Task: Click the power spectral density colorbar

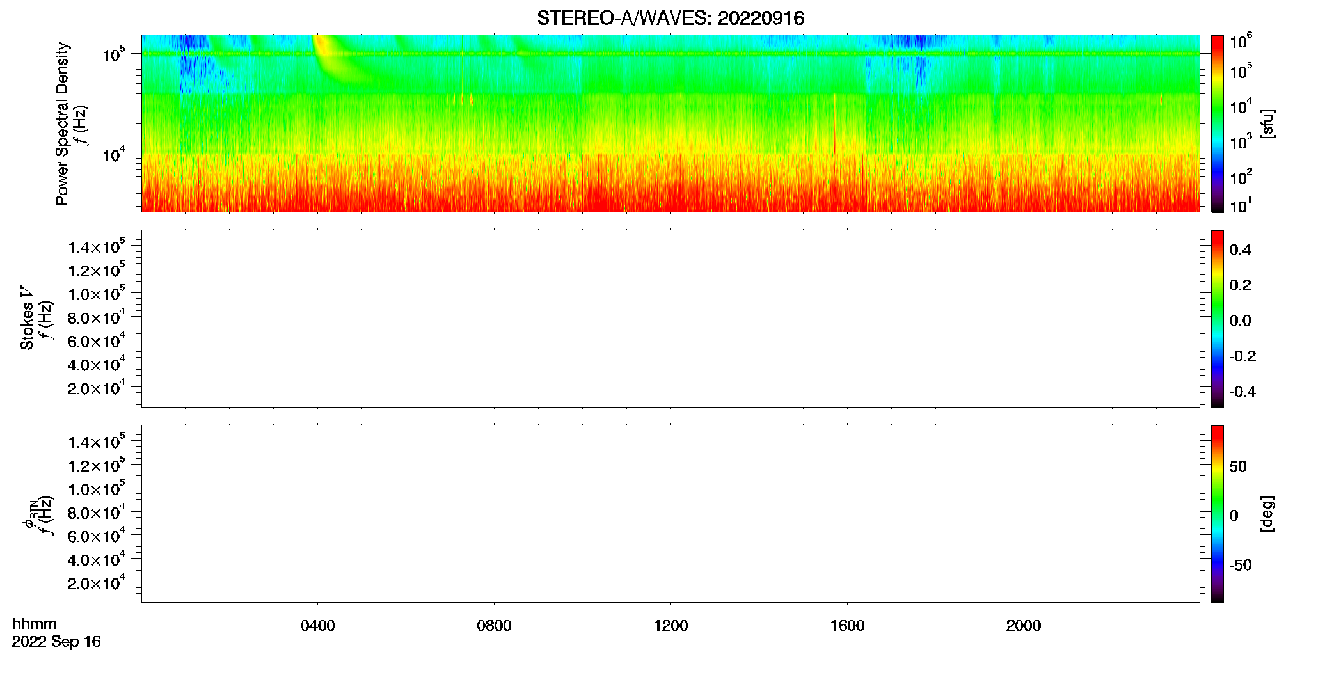Action: tap(1217, 123)
